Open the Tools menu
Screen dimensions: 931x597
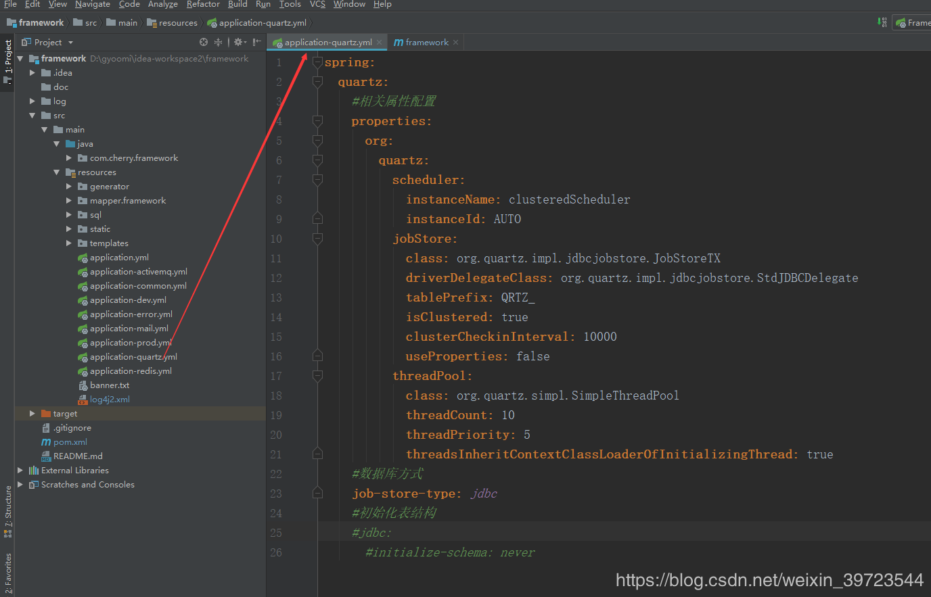coord(290,4)
